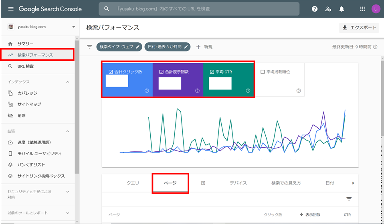384x224 pixels.
Task: Switch to the デバイス tab
Action: [x=238, y=183]
